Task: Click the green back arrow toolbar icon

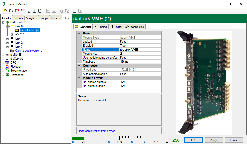Action: point(74,11)
